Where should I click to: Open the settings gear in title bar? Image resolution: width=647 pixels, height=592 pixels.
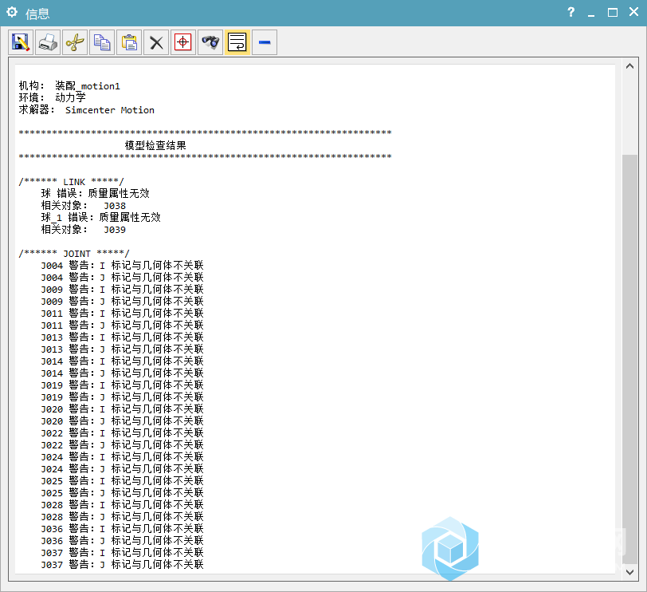pyautogui.click(x=12, y=13)
